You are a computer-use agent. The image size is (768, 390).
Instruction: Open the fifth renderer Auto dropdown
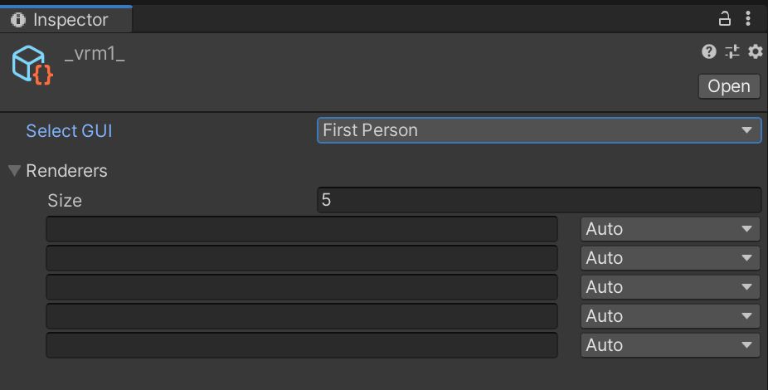[x=670, y=345]
